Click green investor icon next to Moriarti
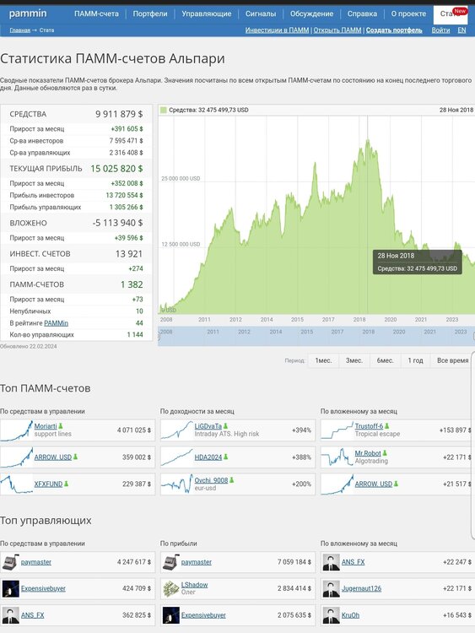 (x=61, y=426)
